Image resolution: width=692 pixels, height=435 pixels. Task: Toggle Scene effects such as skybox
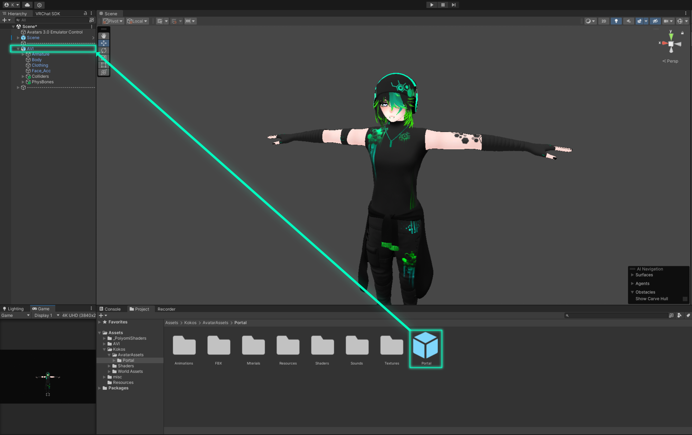[639, 21]
